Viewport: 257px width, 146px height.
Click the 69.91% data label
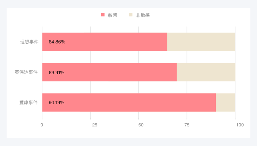point(57,73)
